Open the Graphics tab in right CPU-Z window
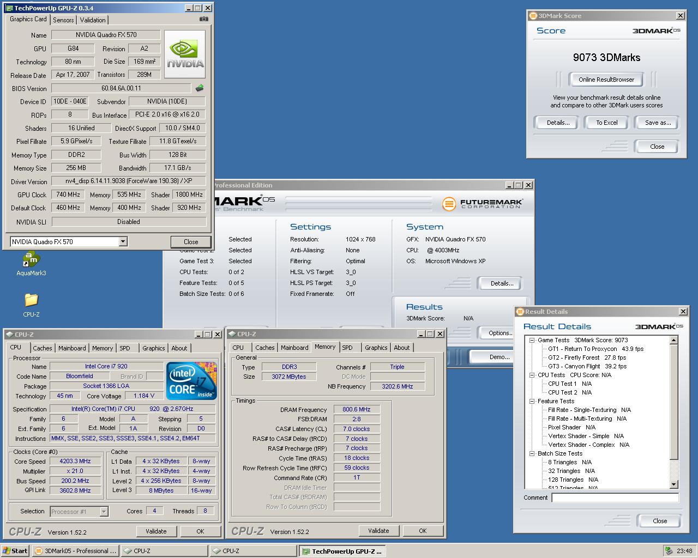The image size is (698, 558). (x=376, y=348)
